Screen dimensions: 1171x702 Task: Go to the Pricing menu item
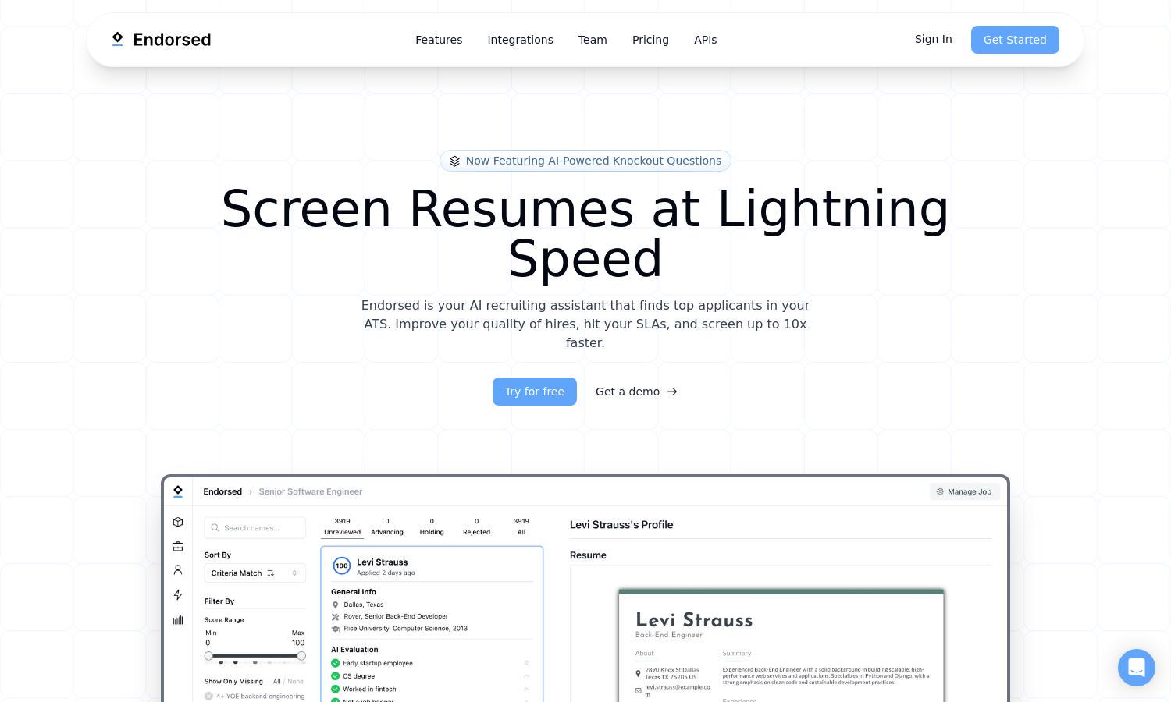point(650,40)
